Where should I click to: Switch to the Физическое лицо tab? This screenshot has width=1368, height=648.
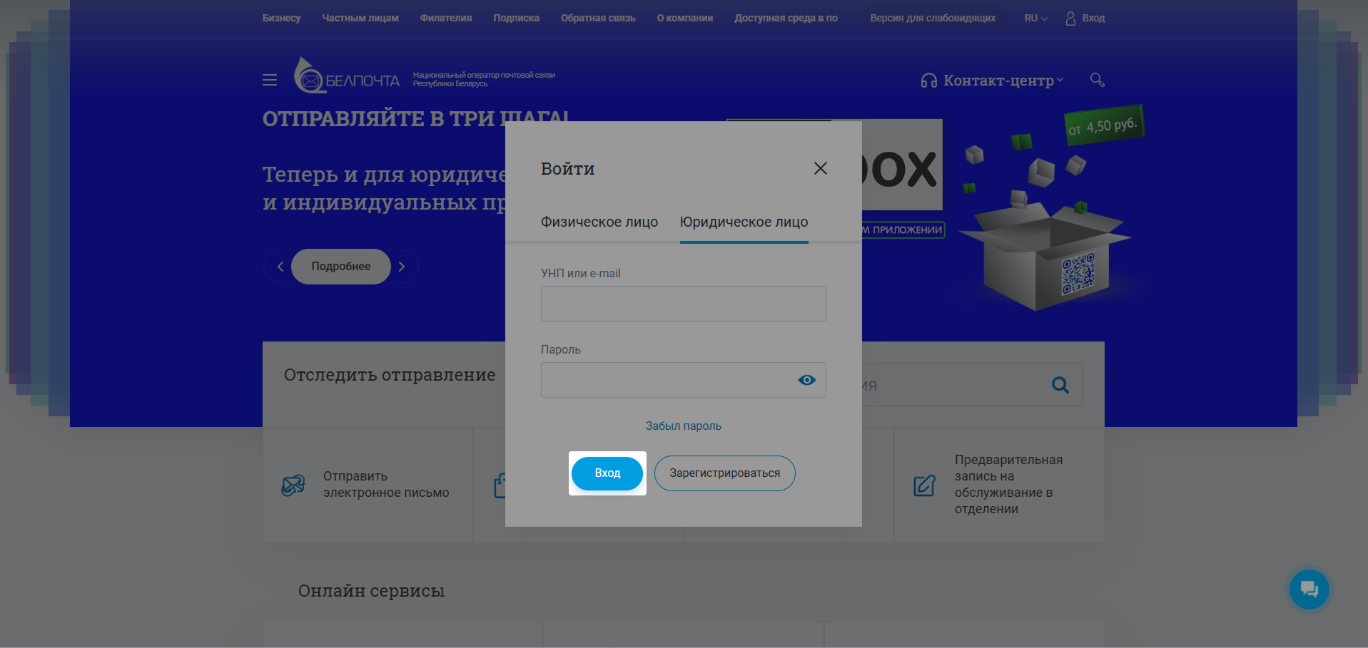tap(599, 222)
